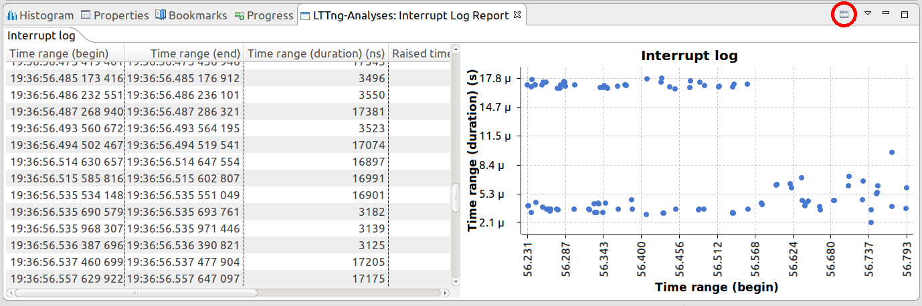Open the view menu dropdown arrow
This screenshot has height=306, width=922.
click(867, 14)
